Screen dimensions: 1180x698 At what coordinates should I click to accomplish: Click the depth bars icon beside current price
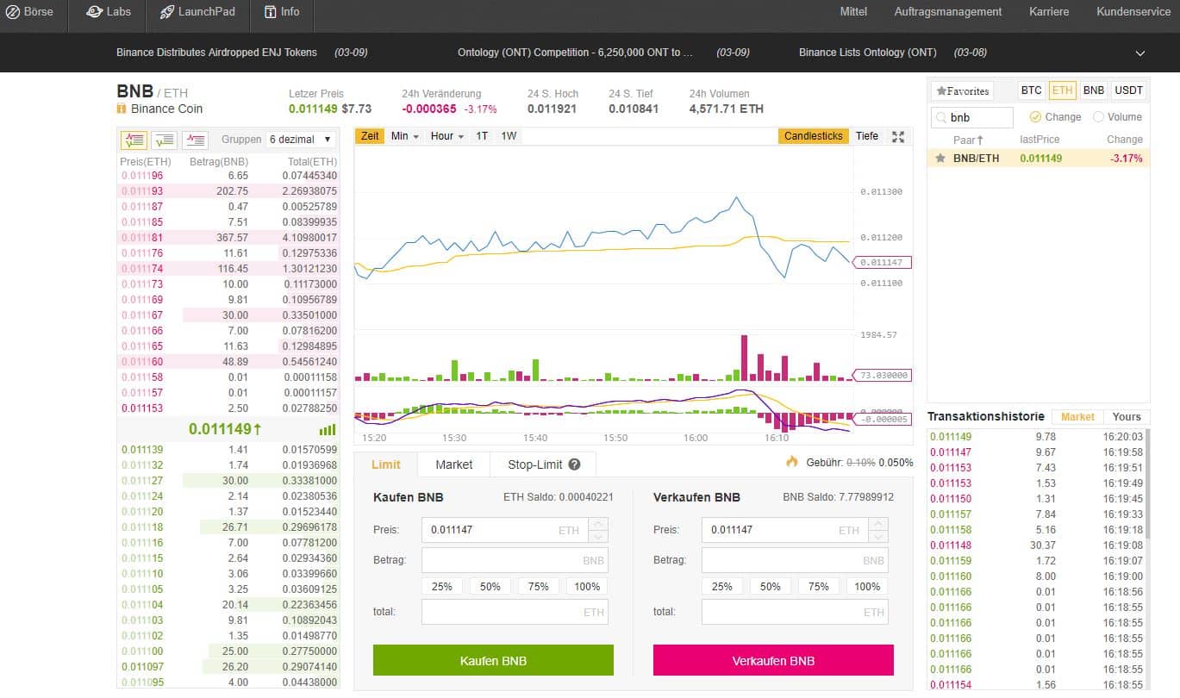[328, 429]
